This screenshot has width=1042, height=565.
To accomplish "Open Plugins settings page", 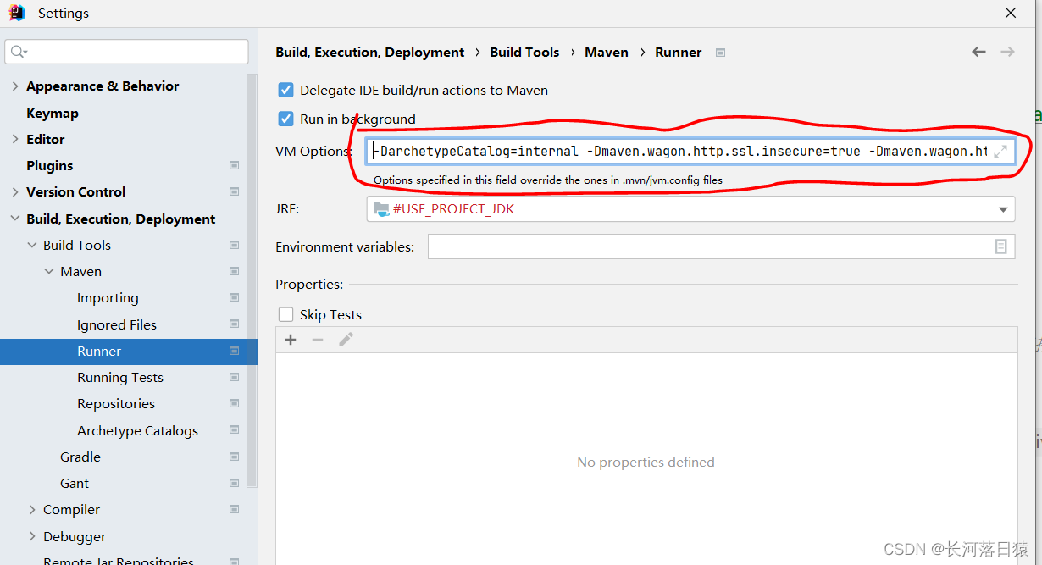I will (50, 166).
